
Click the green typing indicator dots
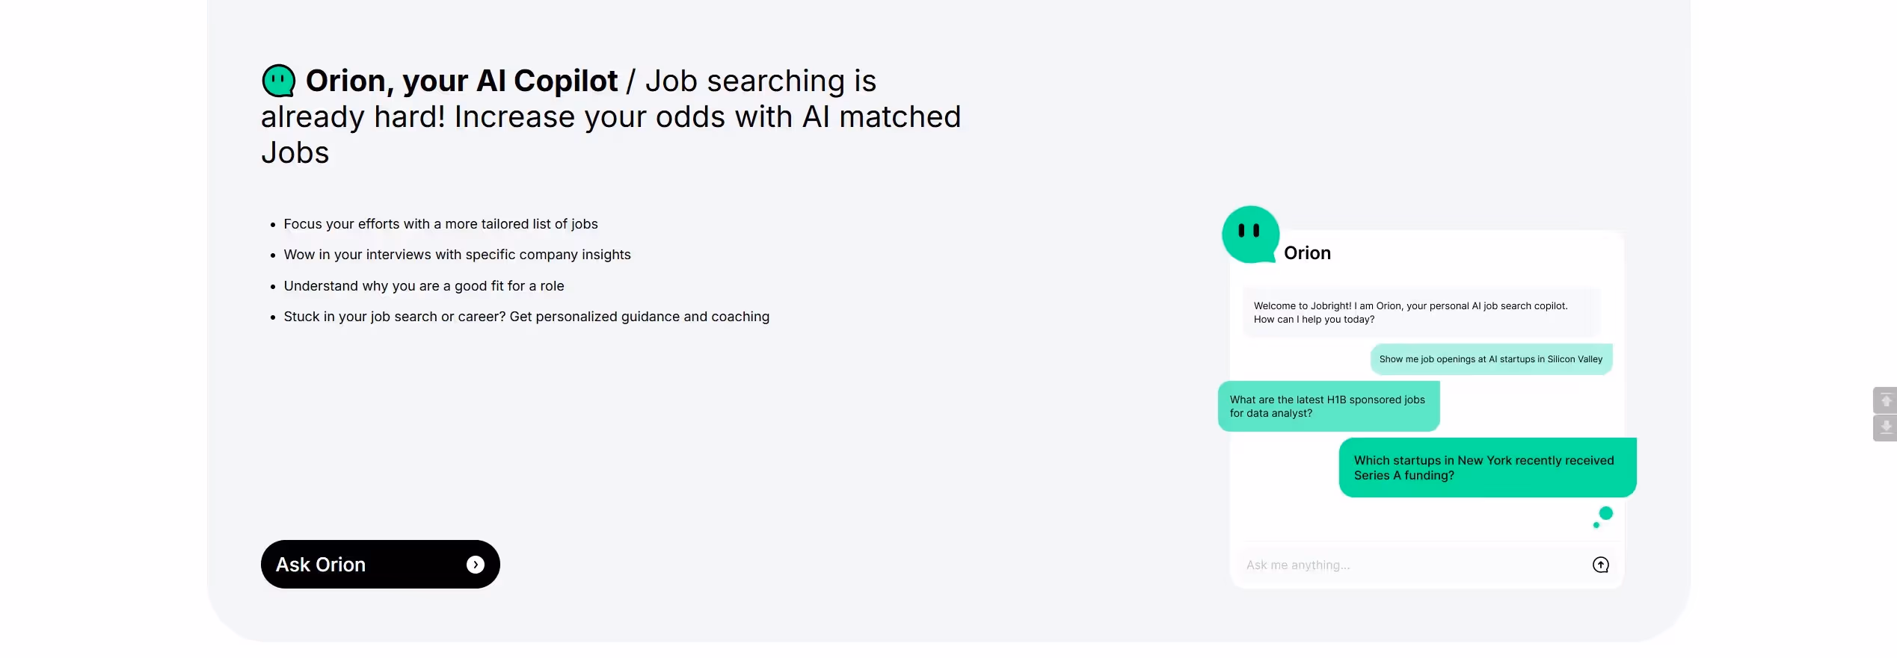coord(1602,517)
